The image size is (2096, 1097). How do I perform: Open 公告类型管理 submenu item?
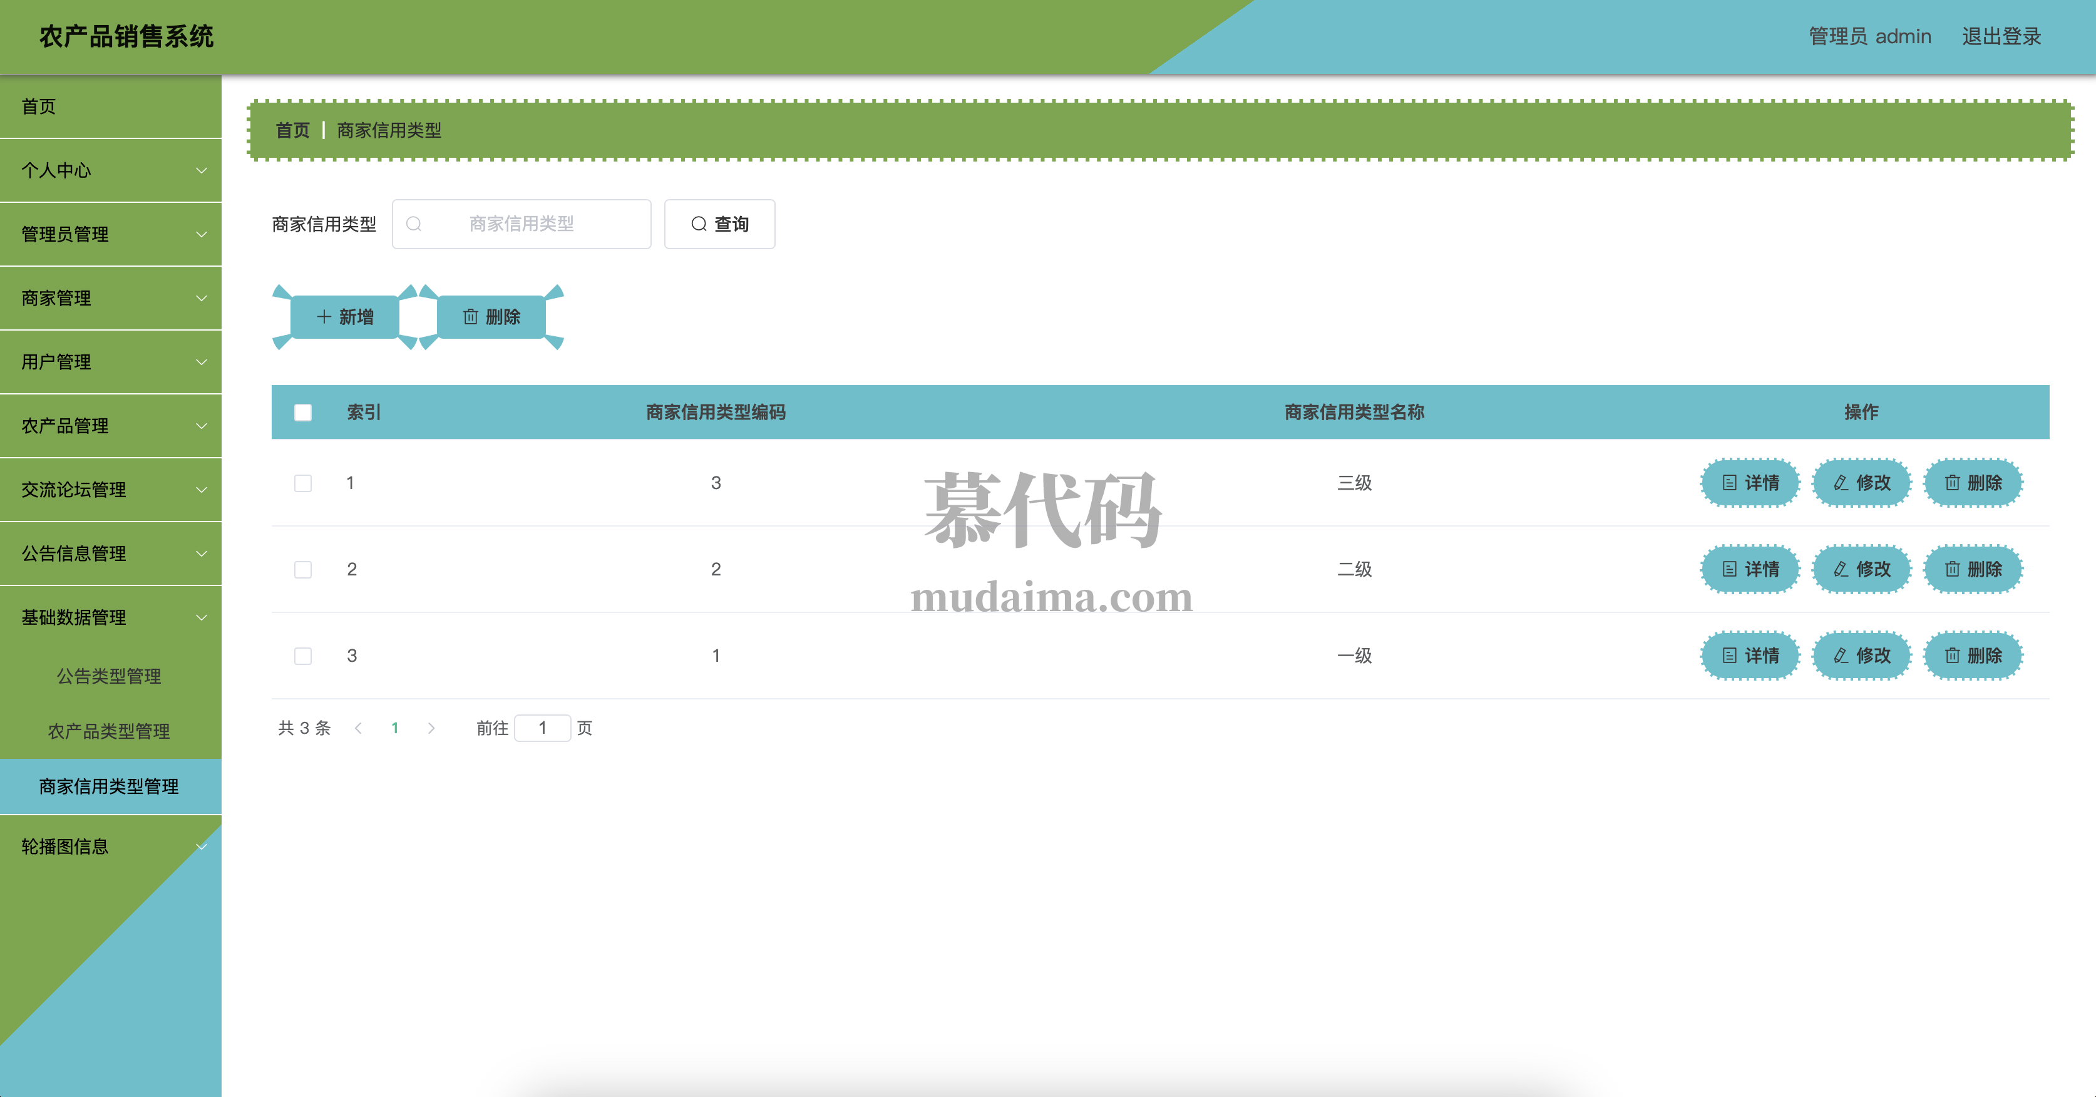(109, 676)
